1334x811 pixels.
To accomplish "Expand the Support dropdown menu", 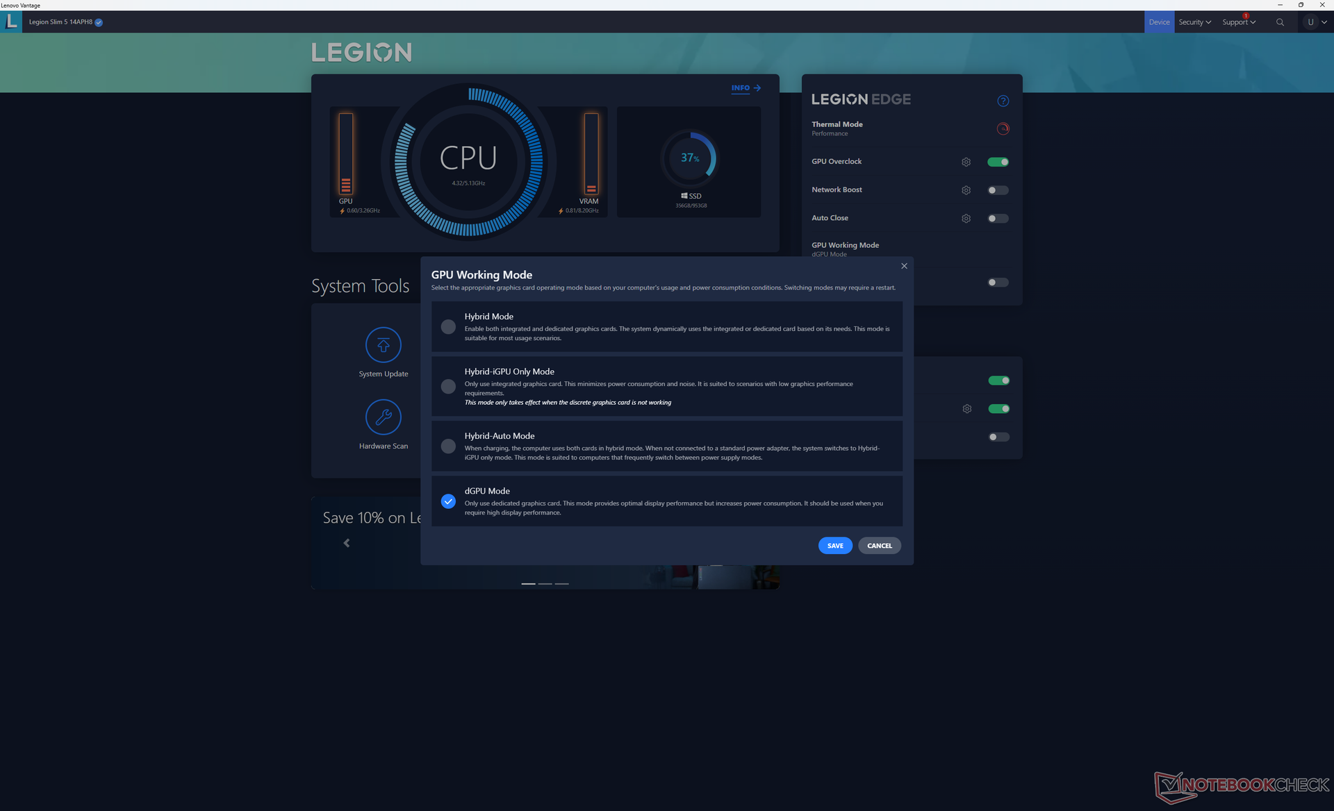I will pyautogui.click(x=1239, y=22).
